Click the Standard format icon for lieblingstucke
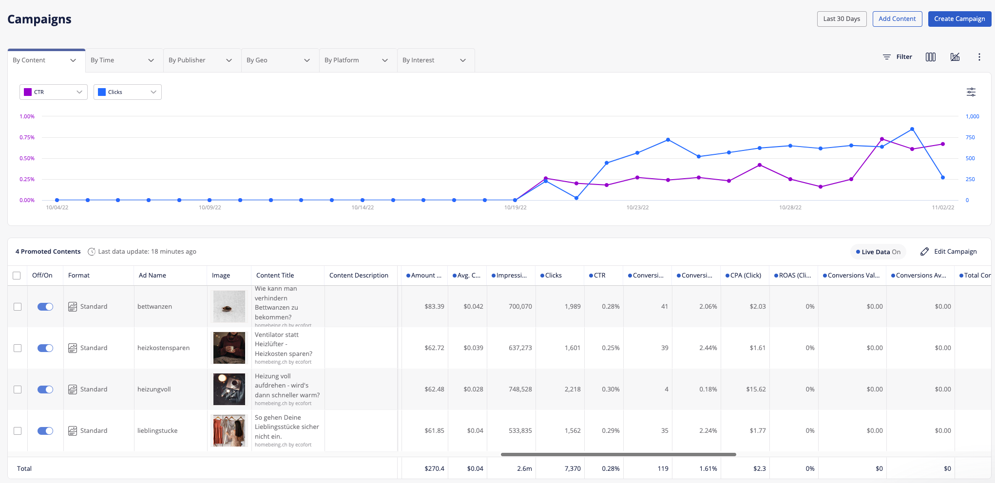This screenshot has width=995, height=483. click(73, 431)
